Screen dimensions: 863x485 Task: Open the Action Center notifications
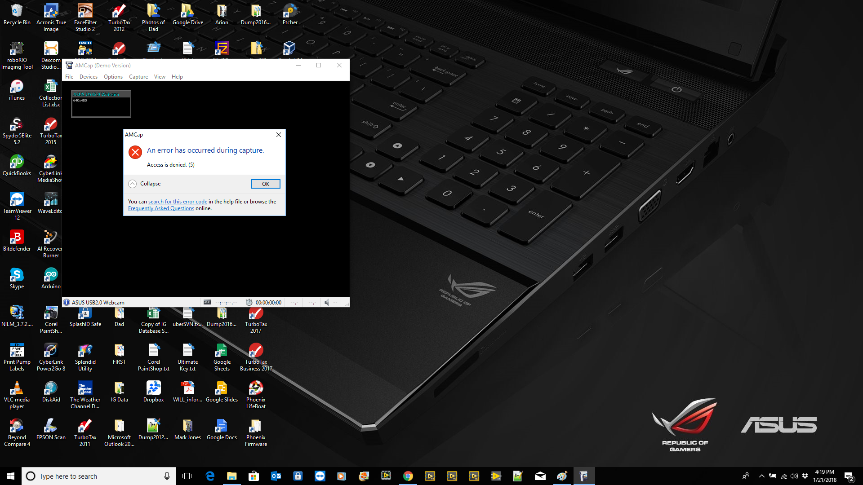coord(849,476)
